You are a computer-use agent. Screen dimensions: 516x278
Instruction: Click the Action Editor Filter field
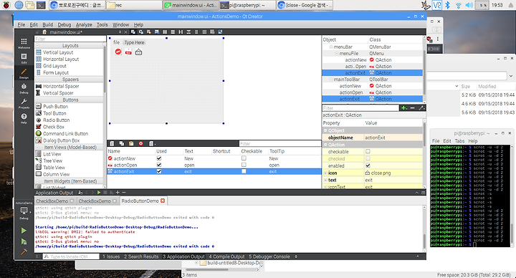pyautogui.click(x=280, y=143)
